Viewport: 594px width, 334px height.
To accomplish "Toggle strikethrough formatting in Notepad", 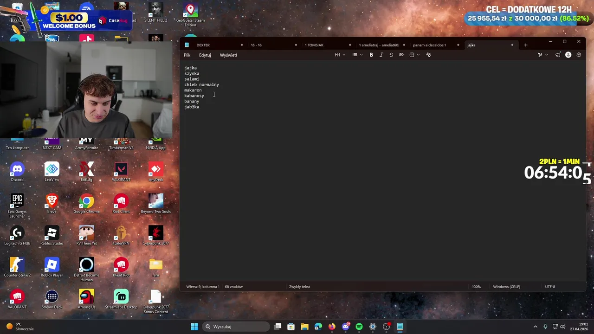I will point(391,55).
